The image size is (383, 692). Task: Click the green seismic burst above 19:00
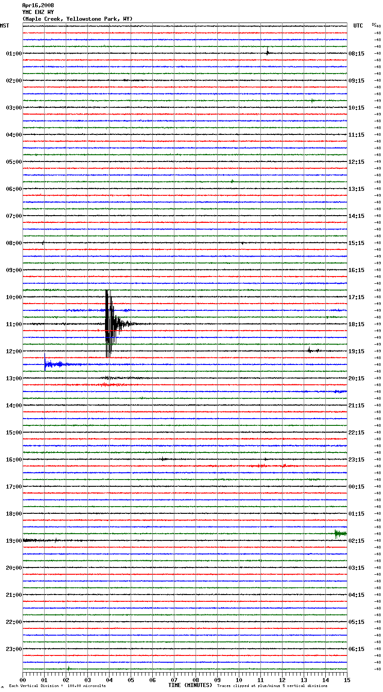pos(340,534)
